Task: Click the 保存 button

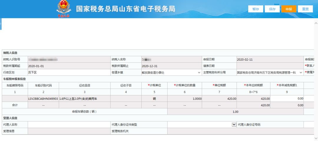Action: [x=272, y=9]
